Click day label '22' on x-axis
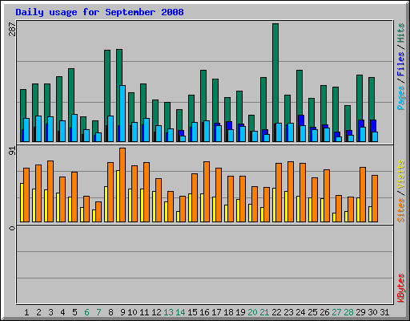Screen dimensions: 410x321 click(276, 312)
